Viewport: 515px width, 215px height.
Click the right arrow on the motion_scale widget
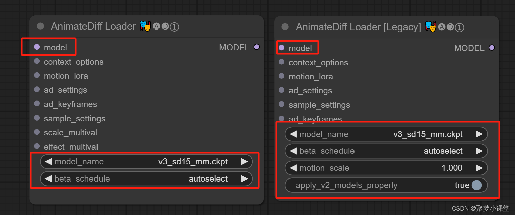[479, 168]
